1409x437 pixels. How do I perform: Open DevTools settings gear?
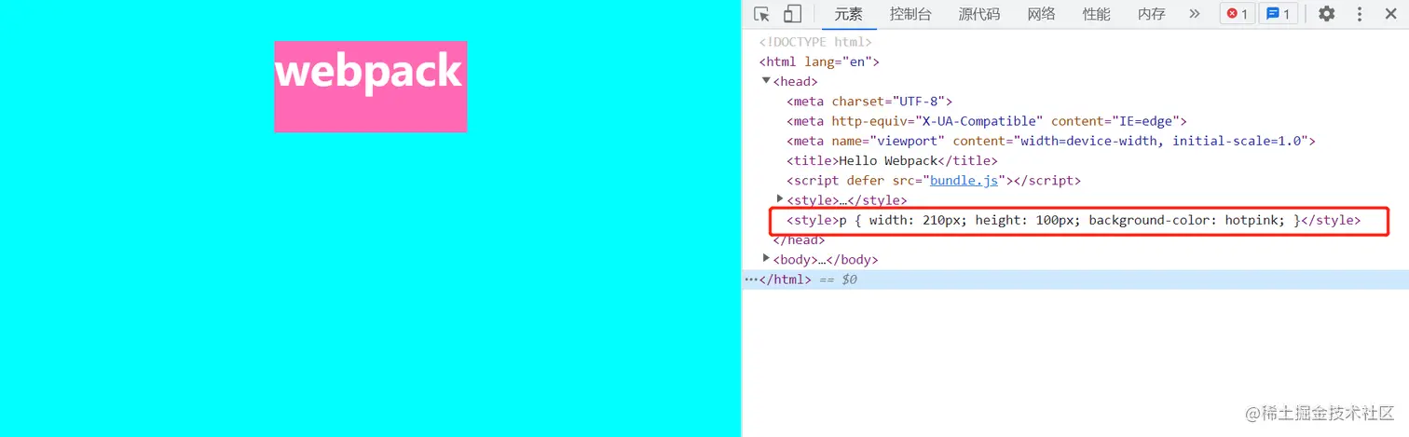click(1326, 14)
